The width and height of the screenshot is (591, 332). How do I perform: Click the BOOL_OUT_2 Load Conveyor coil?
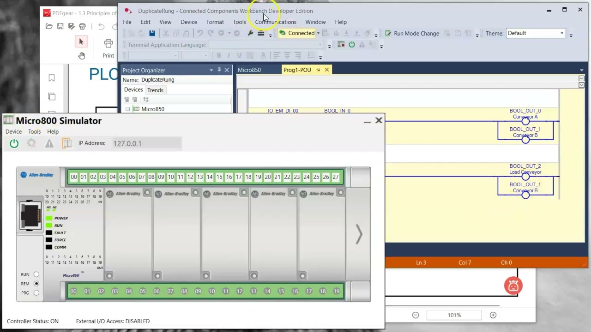coord(525,177)
